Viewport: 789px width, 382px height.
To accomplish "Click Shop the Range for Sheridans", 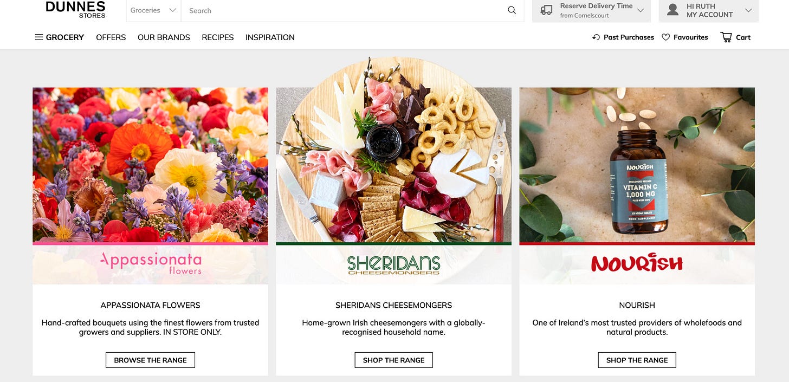I will [x=394, y=360].
